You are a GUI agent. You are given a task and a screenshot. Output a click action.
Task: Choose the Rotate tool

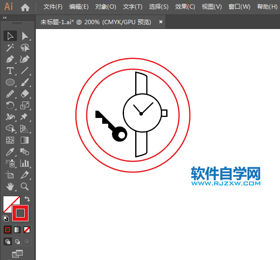pos(10,105)
